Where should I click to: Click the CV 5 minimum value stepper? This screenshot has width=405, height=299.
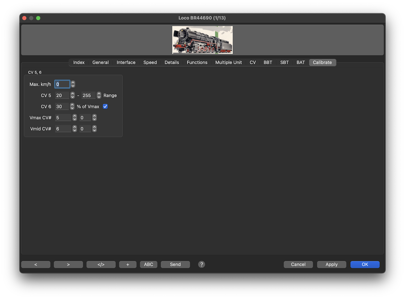click(72, 95)
